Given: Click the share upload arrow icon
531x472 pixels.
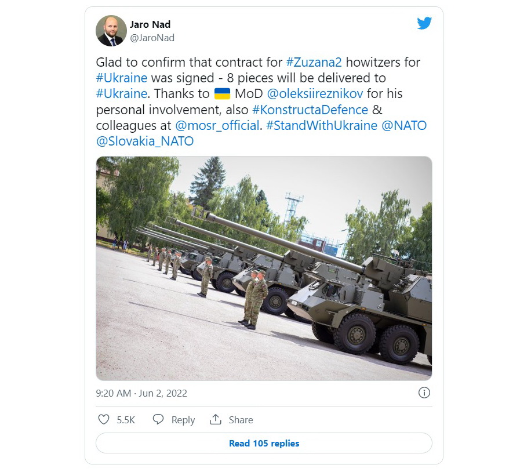Looking at the screenshot, I should 216,419.
